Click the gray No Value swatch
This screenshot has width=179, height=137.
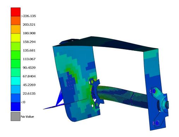(x=16, y=117)
